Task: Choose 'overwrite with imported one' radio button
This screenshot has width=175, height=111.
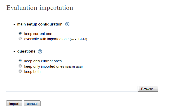Action: pyautogui.click(x=20, y=39)
